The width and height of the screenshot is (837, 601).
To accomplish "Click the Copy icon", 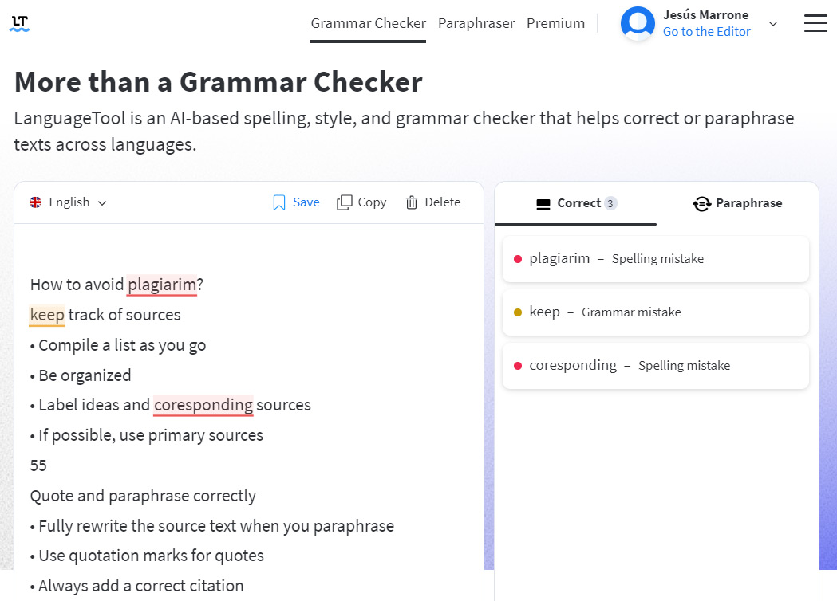I will (345, 202).
